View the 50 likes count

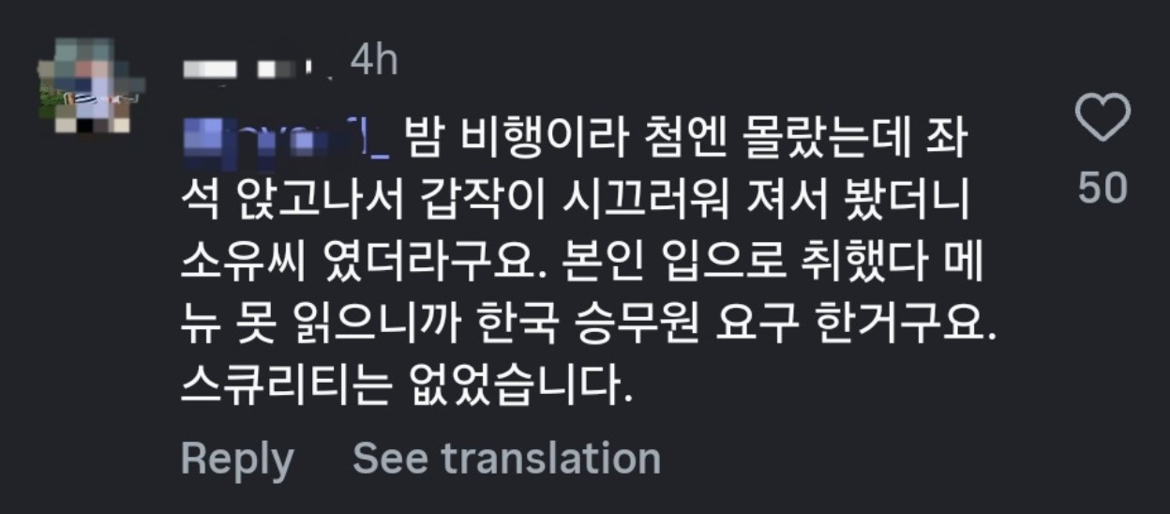pyautogui.click(x=1102, y=189)
